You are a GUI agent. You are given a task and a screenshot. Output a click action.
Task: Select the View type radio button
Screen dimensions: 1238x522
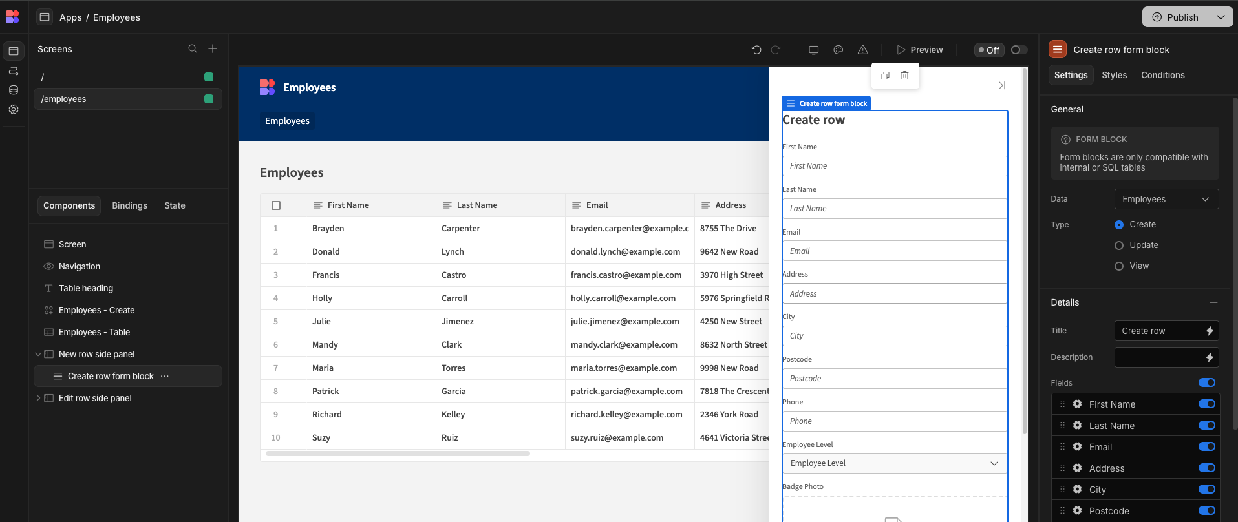(1119, 266)
